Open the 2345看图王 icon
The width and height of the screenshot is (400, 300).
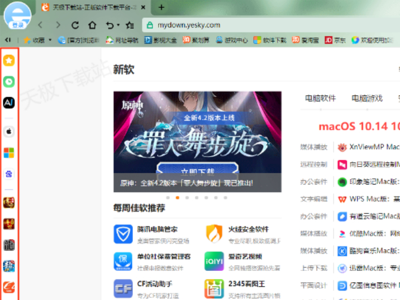214,288
